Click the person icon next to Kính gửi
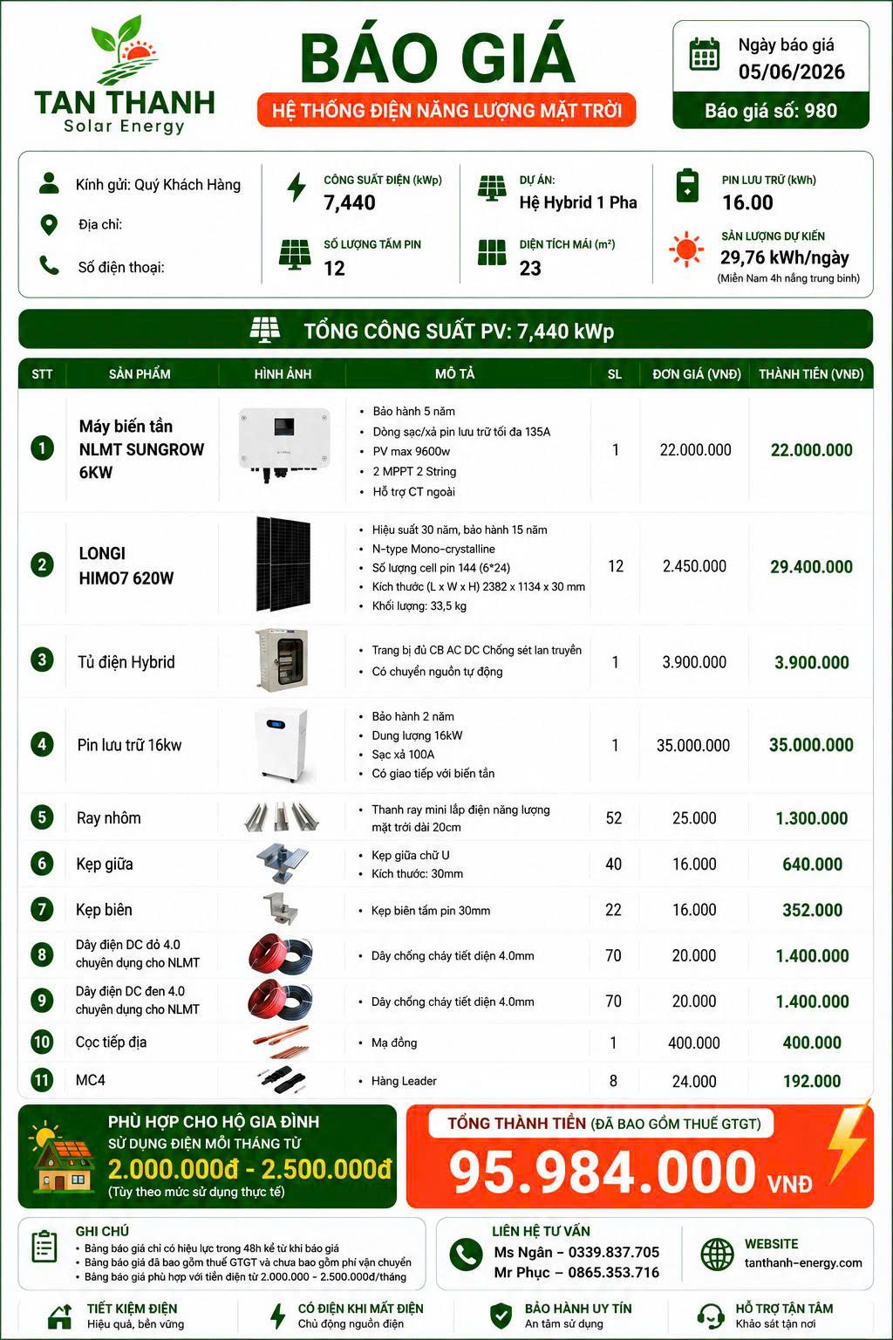Viewport: 893px width, 1340px height. click(50, 183)
